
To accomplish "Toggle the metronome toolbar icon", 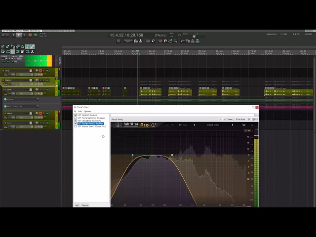I will tap(22, 47).
